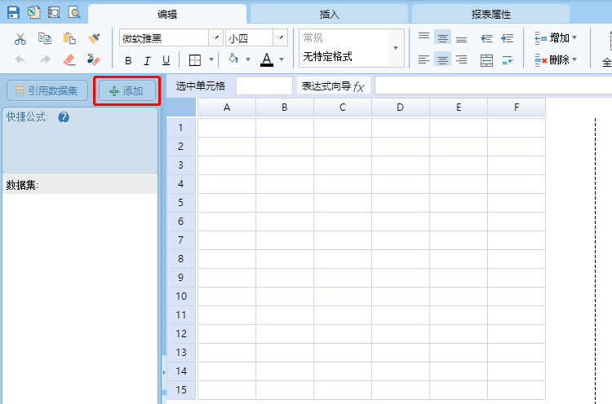Align text to top
Viewport: 612px width, 404px height.
(x=424, y=37)
